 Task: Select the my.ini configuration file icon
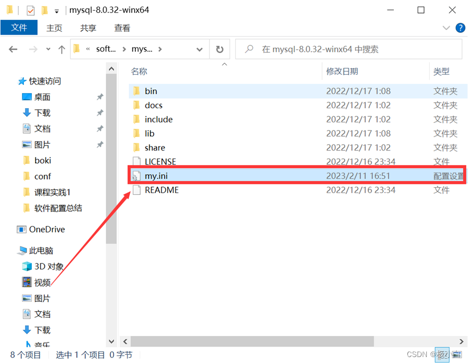(136, 176)
